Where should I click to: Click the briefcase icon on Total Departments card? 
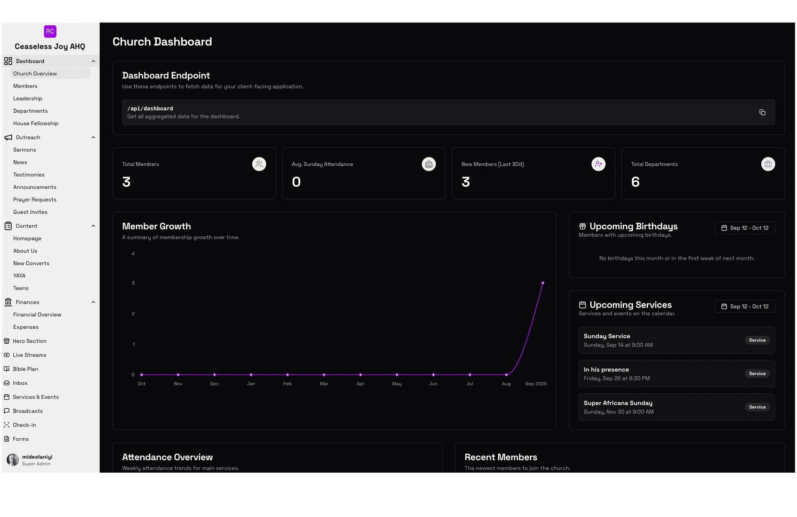coord(768,164)
